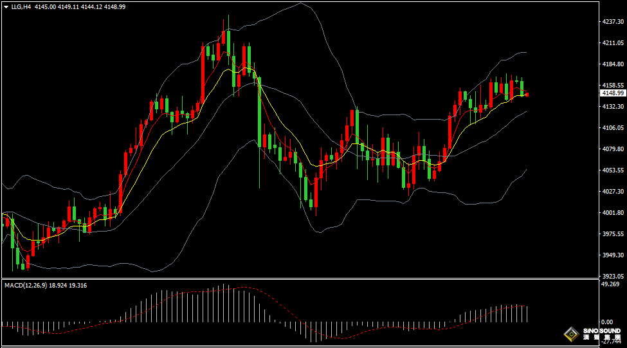627x348 pixels.
Task: Click the 4237.30 price axis label
Action: [613, 21]
